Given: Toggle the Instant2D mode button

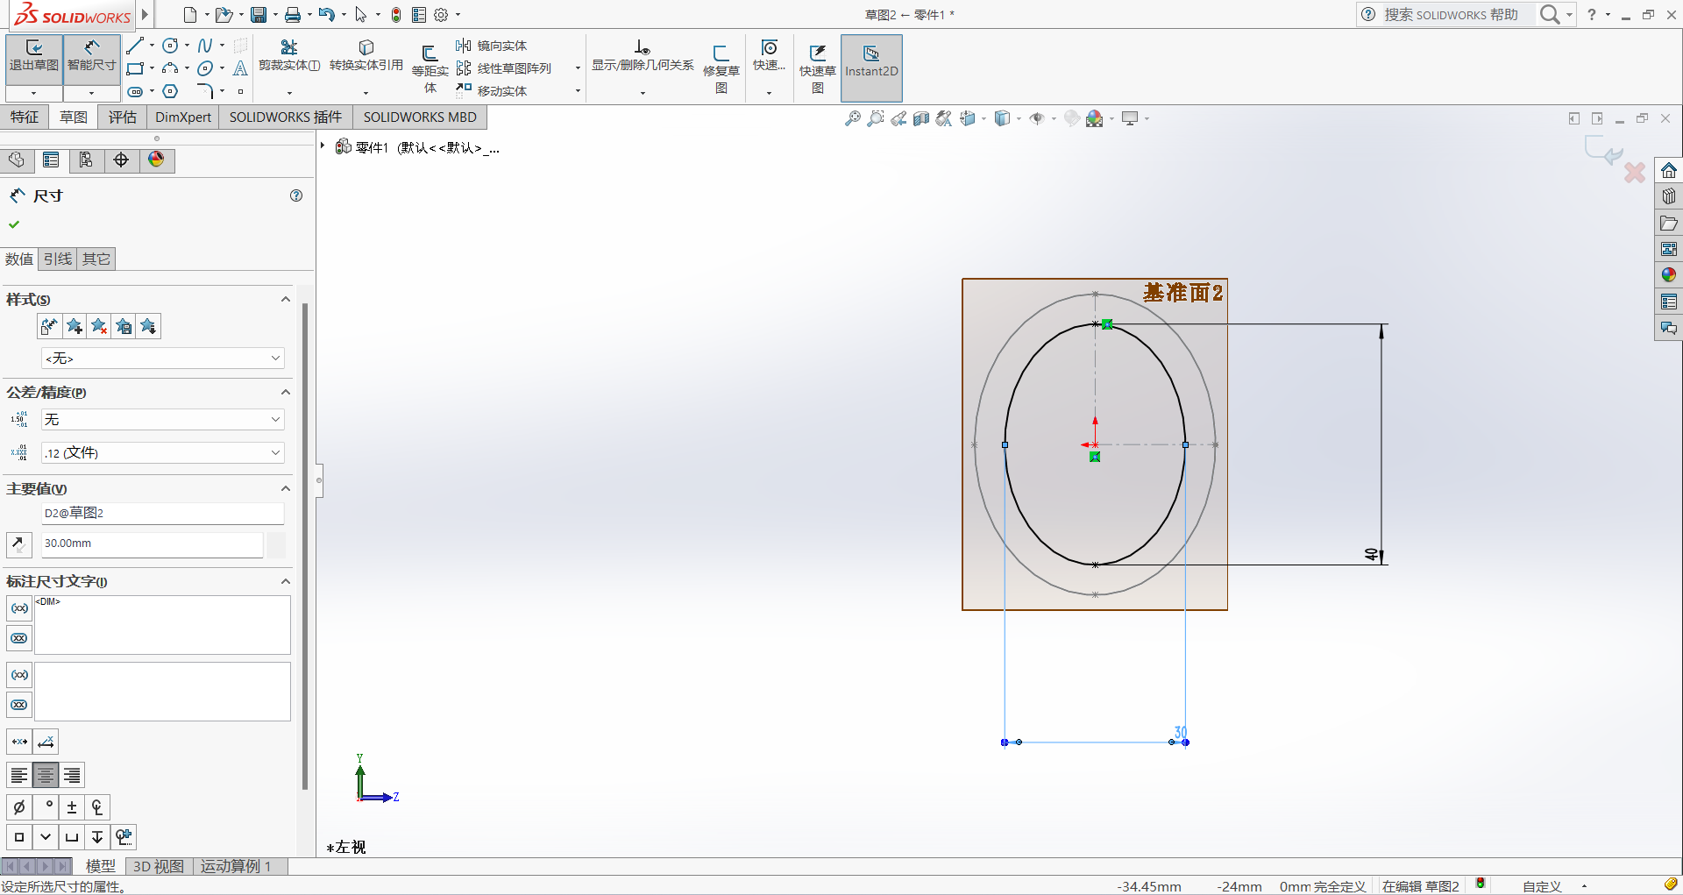Looking at the screenshot, I should pos(871,62).
